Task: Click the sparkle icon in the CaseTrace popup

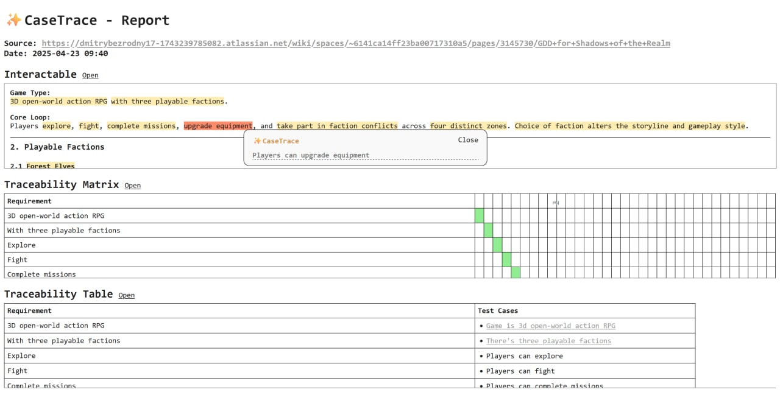Action: (x=257, y=141)
